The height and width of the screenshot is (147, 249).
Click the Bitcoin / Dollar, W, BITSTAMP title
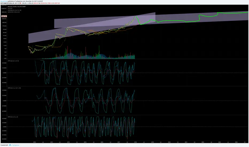[x=17, y=6]
